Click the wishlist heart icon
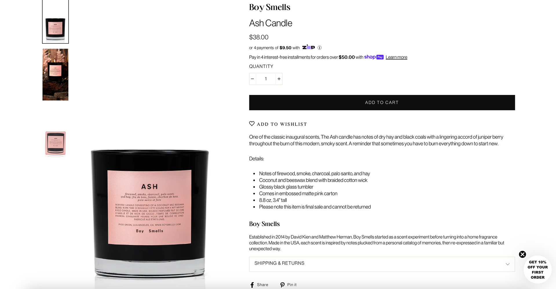Screen dimensions: 556x289 pyautogui.click(x=252, y=124)
